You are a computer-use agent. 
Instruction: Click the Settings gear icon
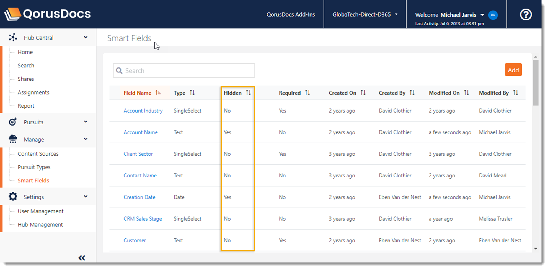[13, 197]
